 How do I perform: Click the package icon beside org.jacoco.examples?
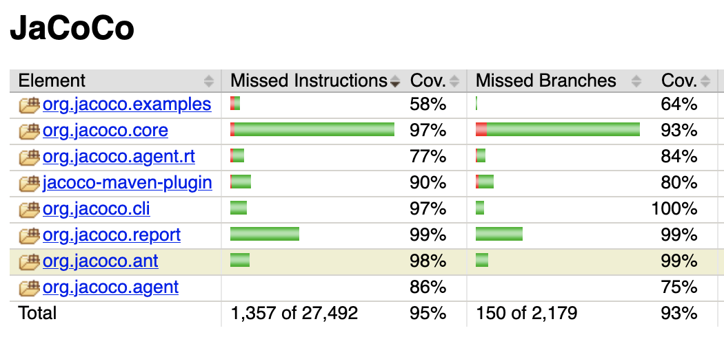(30, 105)
